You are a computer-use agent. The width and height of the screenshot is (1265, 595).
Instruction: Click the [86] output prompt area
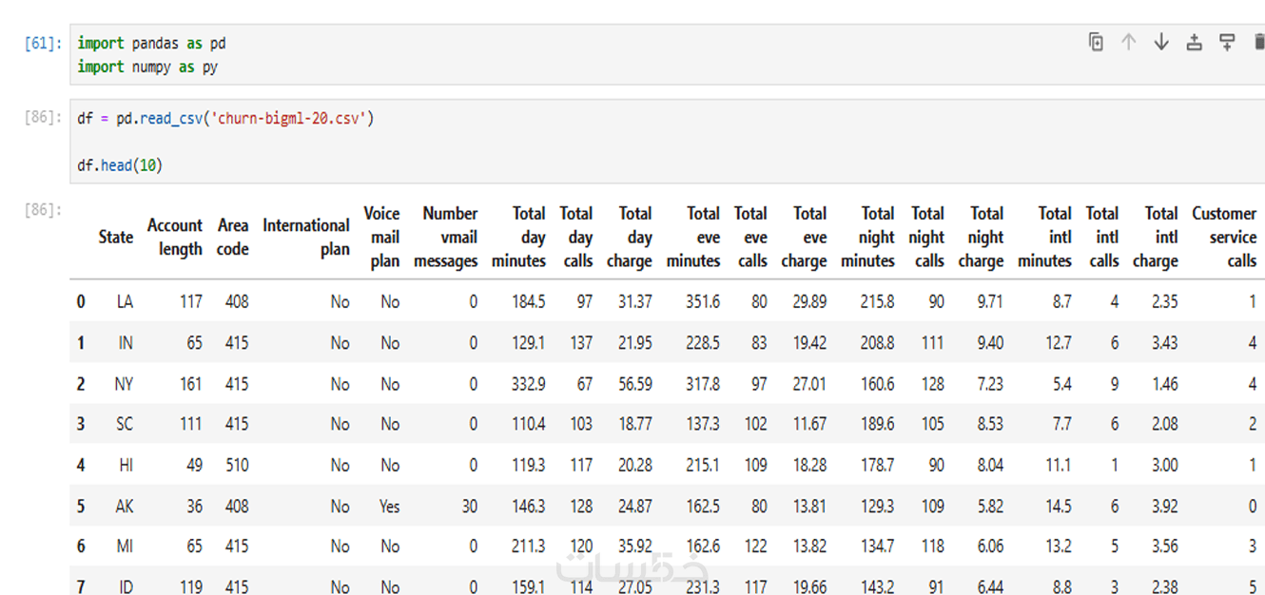click(x=44, y=209)
